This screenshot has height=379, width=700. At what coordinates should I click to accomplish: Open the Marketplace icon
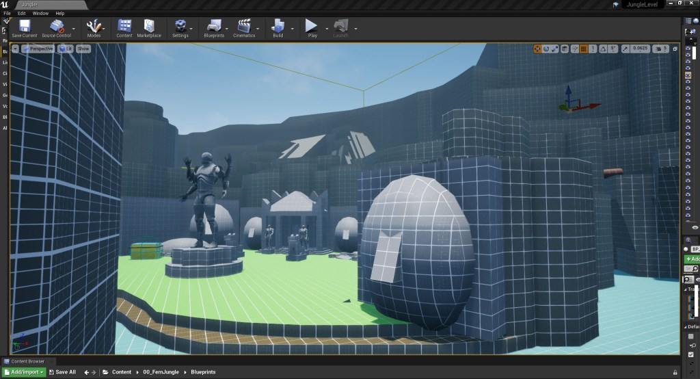coord(148,27)
